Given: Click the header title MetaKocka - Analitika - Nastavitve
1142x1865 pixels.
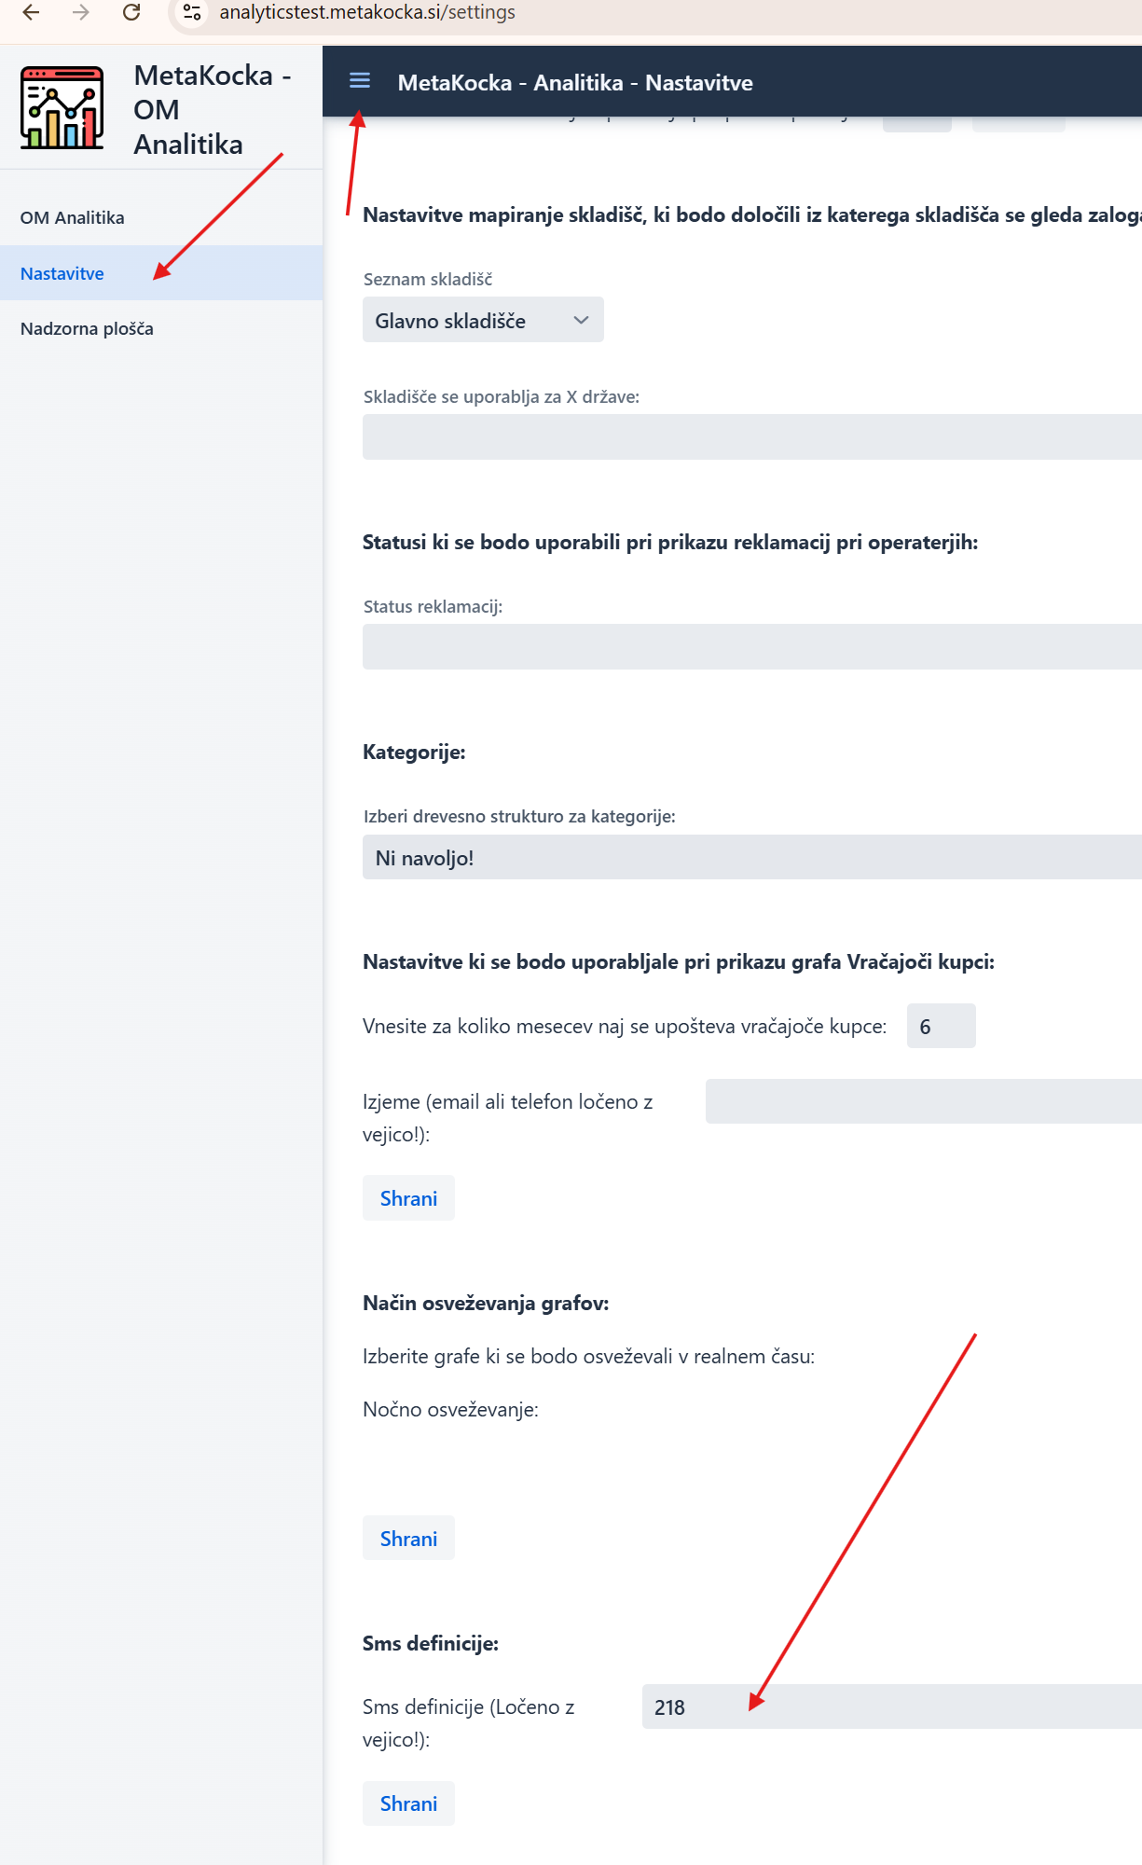Looking at the screenshot, I should point(575,83).
